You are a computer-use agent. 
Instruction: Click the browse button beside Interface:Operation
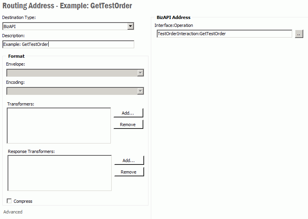click(299, 34)
